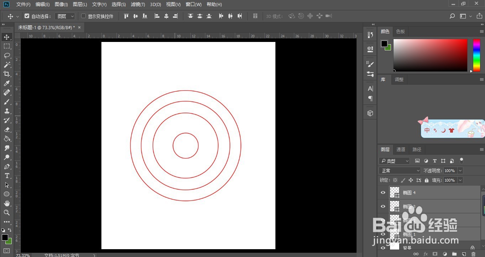The height and width of the screenshot is (257, 485).
Task: Select the Crop tool
Action: 7,74
